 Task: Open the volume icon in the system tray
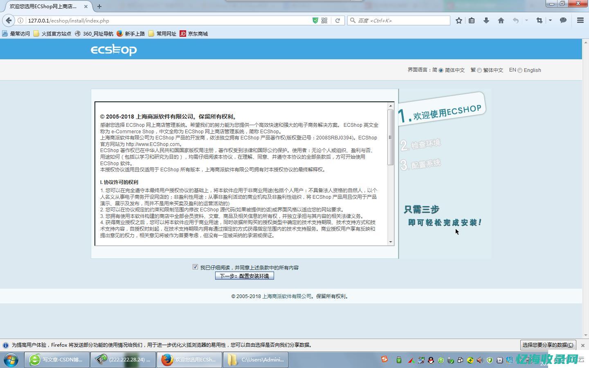479,360
